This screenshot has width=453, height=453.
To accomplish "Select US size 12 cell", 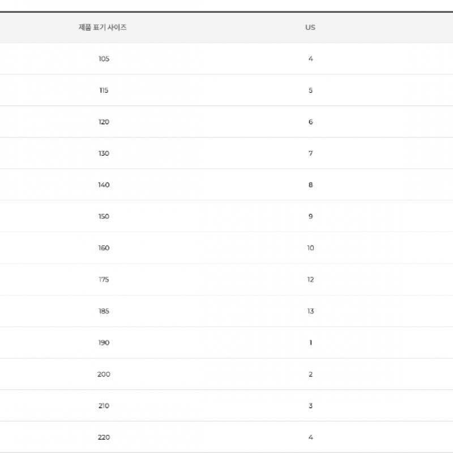I will (310, 280).
